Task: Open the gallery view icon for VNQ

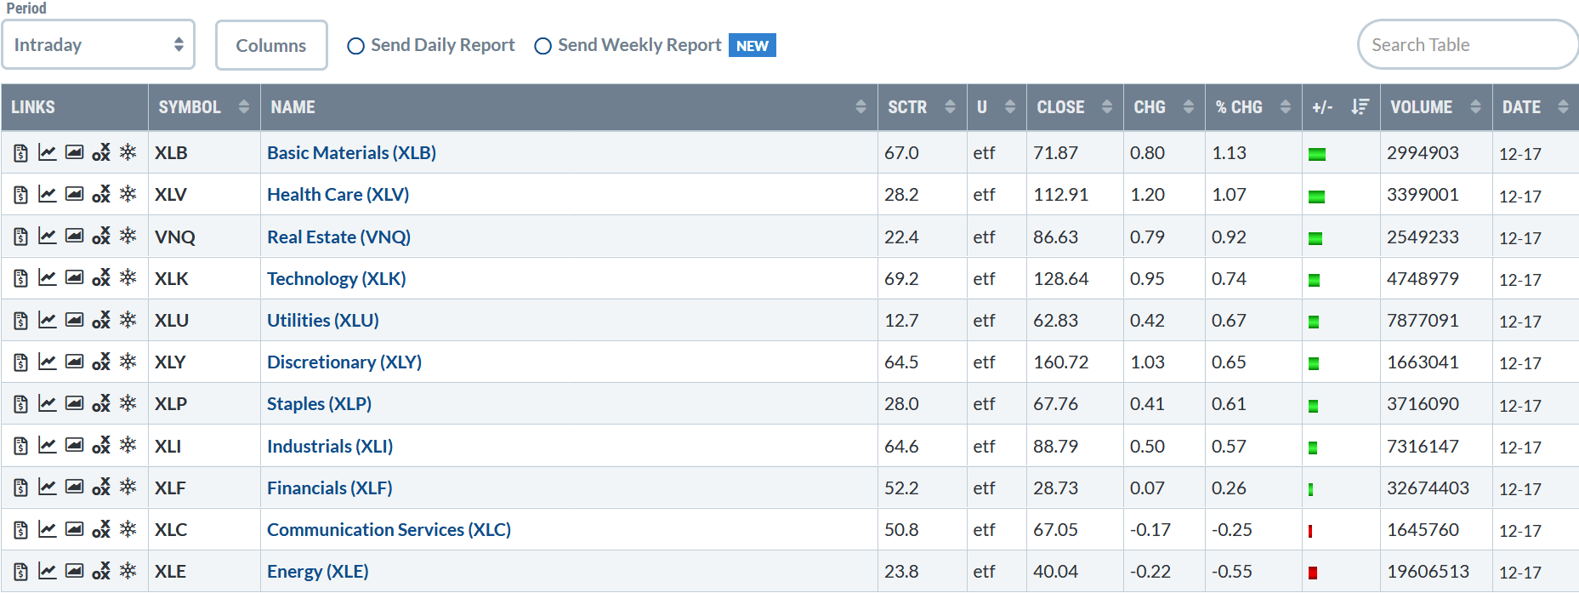Action: click(x=75, y=237)
